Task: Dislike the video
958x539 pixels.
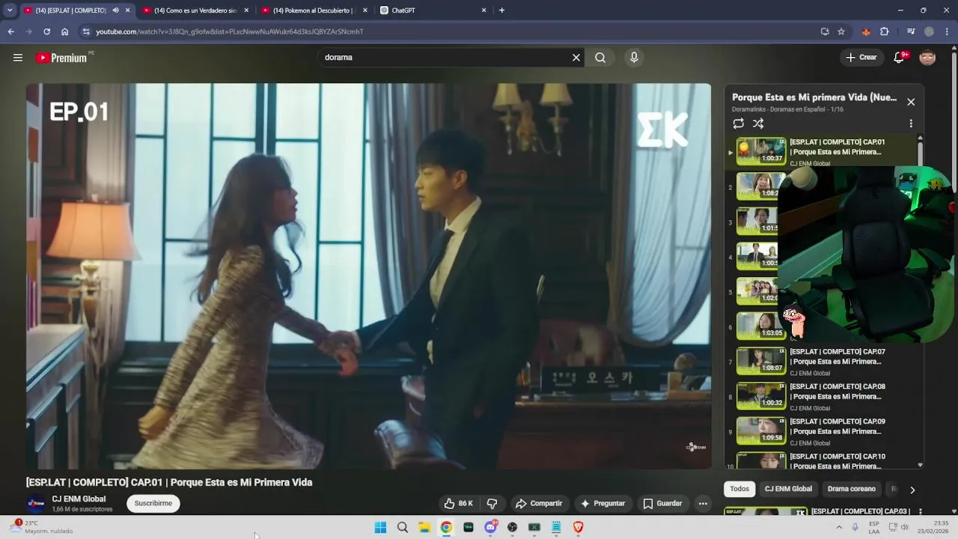Action: pyautogui.click(x=492, y=504)
